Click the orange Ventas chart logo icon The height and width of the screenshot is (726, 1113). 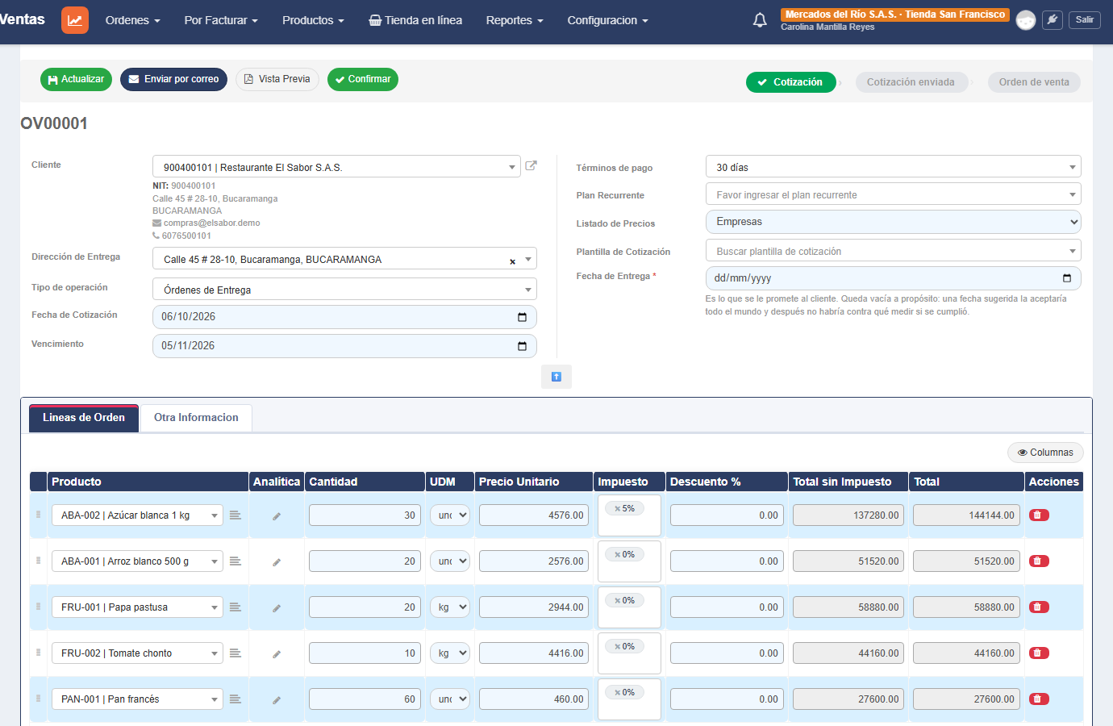(74, 20)
